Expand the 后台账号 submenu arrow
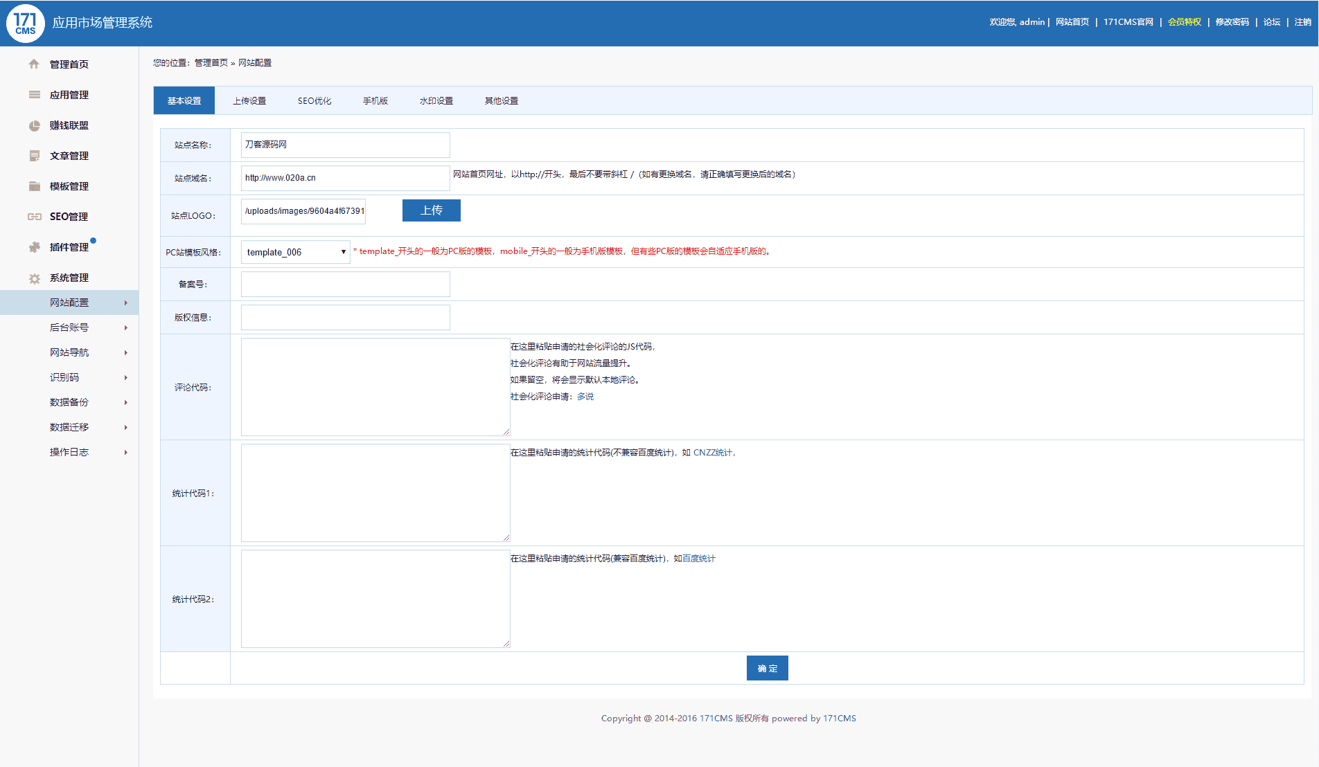The height and width of the screenshot is (767, 1319). [125, 327]
